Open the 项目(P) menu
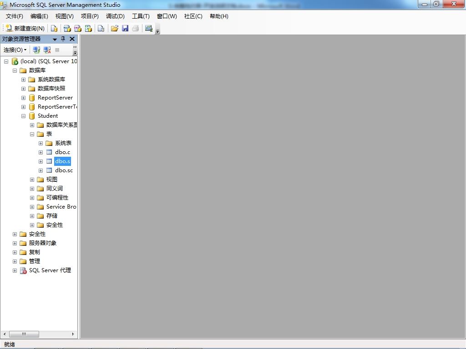Screen dimensions: 466x349 (x=90, y=16)
